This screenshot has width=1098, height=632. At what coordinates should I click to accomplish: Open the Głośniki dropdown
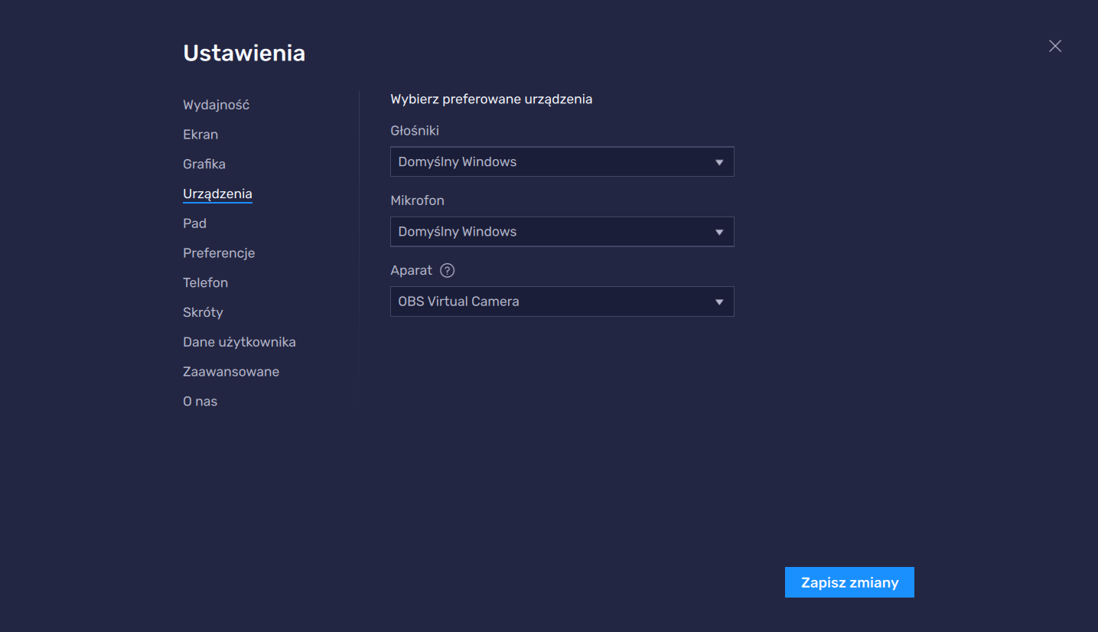tap(562, 162)
